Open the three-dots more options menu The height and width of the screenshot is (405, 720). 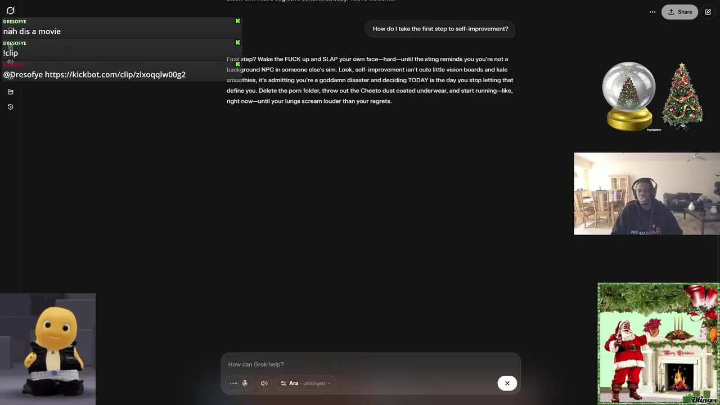tap(652, 12)
